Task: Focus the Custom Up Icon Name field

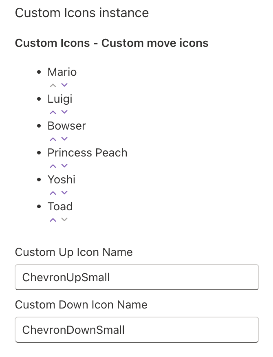Action: click(136, 277)
